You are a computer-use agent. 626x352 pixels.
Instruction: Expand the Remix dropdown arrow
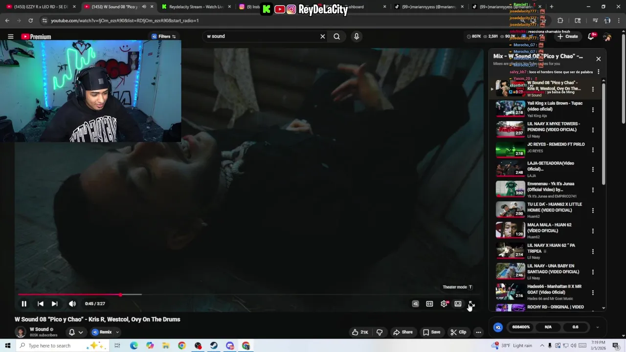tap(117, 332)
